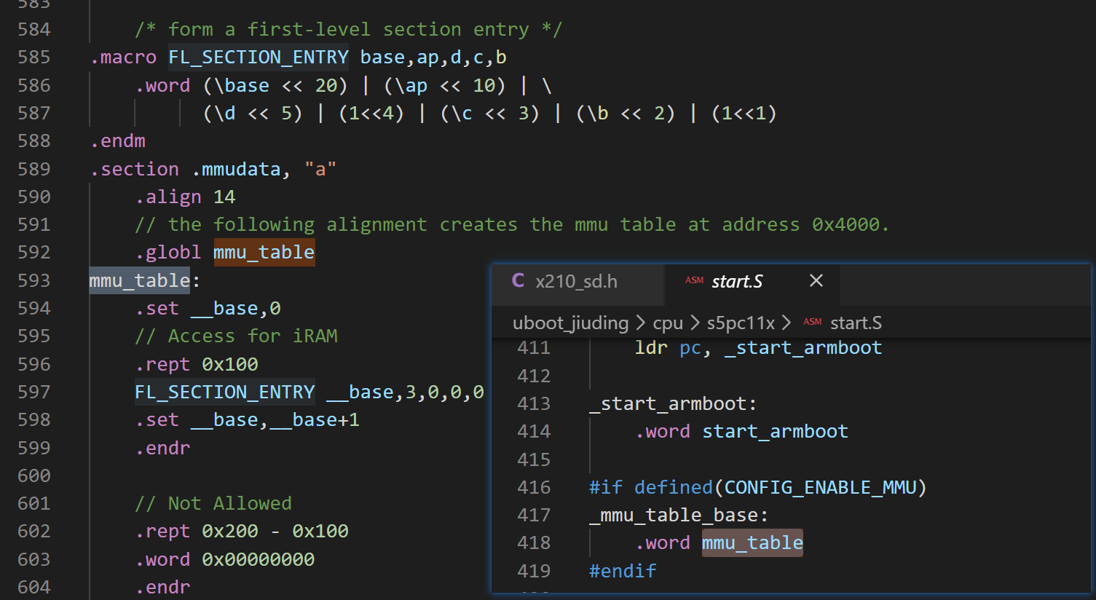This screenshot has height=600, width=1096.
Task: Click highlighted mmu_table in start.S
Action: pos(752,542)
